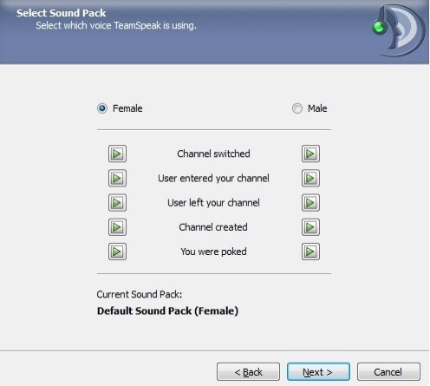Click the Select Sound Pack heading
430x386 pixels.
pyautogui.click(x=61, y=13)
